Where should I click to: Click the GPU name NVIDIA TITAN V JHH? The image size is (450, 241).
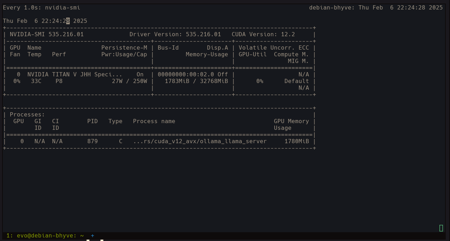click(75, 75)
